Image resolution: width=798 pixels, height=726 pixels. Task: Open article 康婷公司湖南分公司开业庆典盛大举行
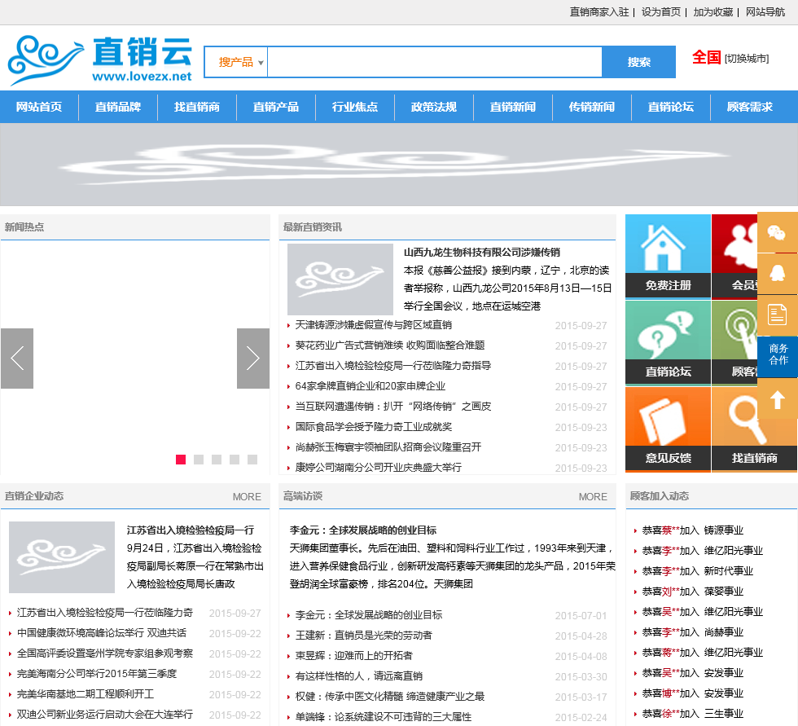pyautogui.click(x=378, y=468)
